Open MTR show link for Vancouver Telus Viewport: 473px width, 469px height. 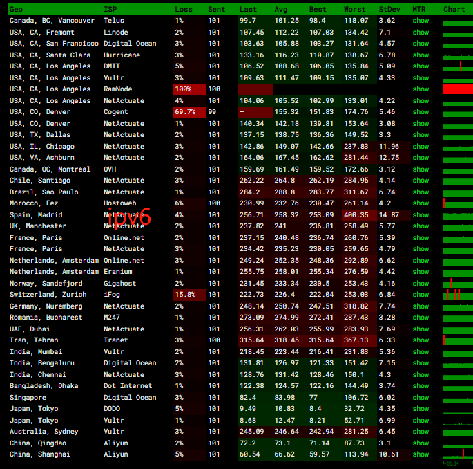pyautogui.click(x=421, y=21)
